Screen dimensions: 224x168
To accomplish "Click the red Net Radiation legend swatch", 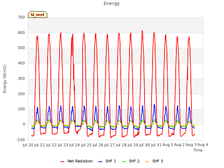I will coord(62,162).
